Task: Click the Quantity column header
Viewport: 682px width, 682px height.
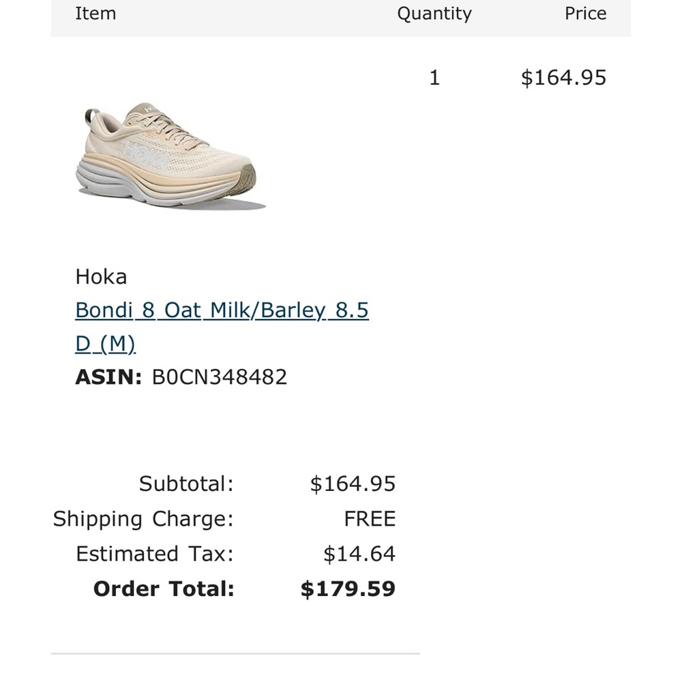Action: (434, 14)
